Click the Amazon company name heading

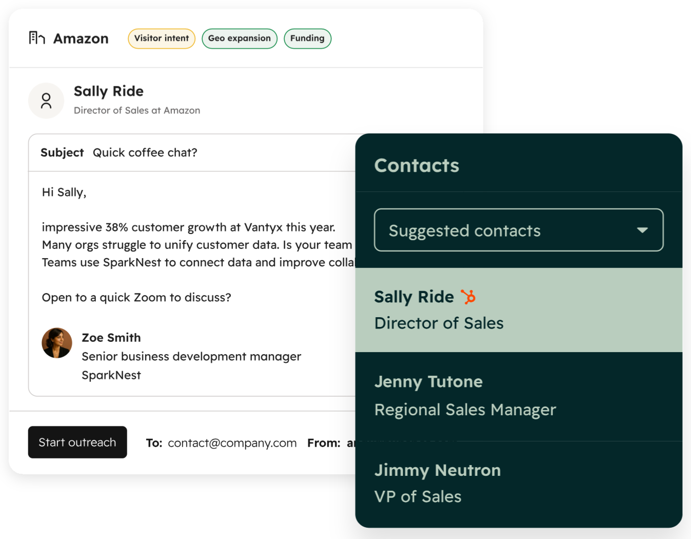[x=81, y=38]
